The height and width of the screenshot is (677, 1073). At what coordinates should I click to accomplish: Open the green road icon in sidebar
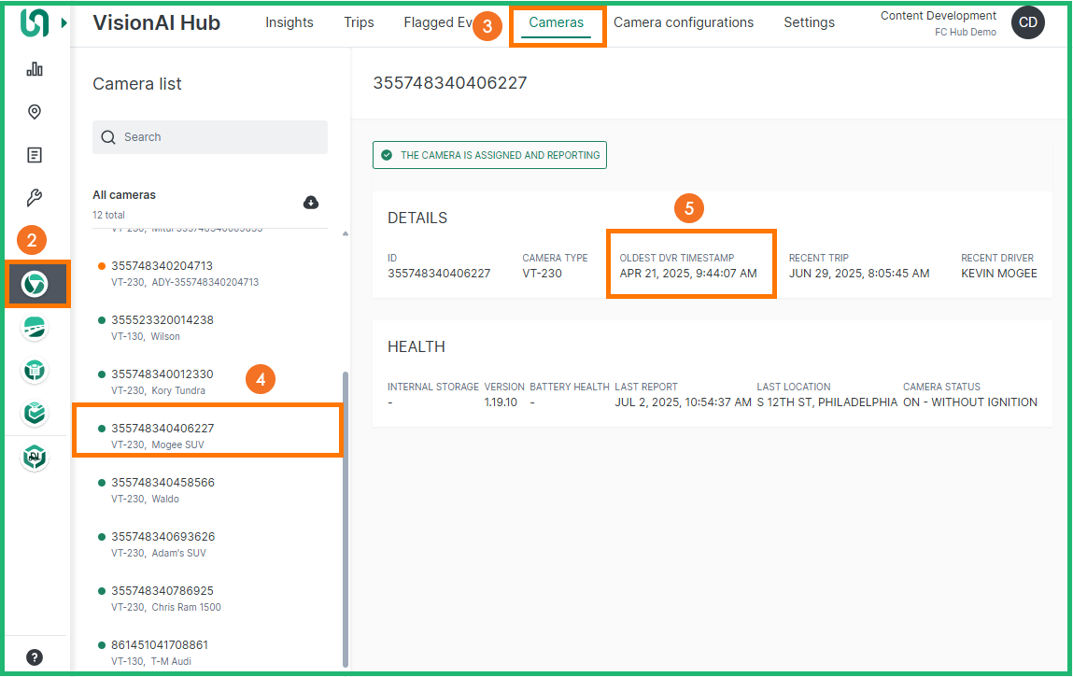click(x=35, y=328)
